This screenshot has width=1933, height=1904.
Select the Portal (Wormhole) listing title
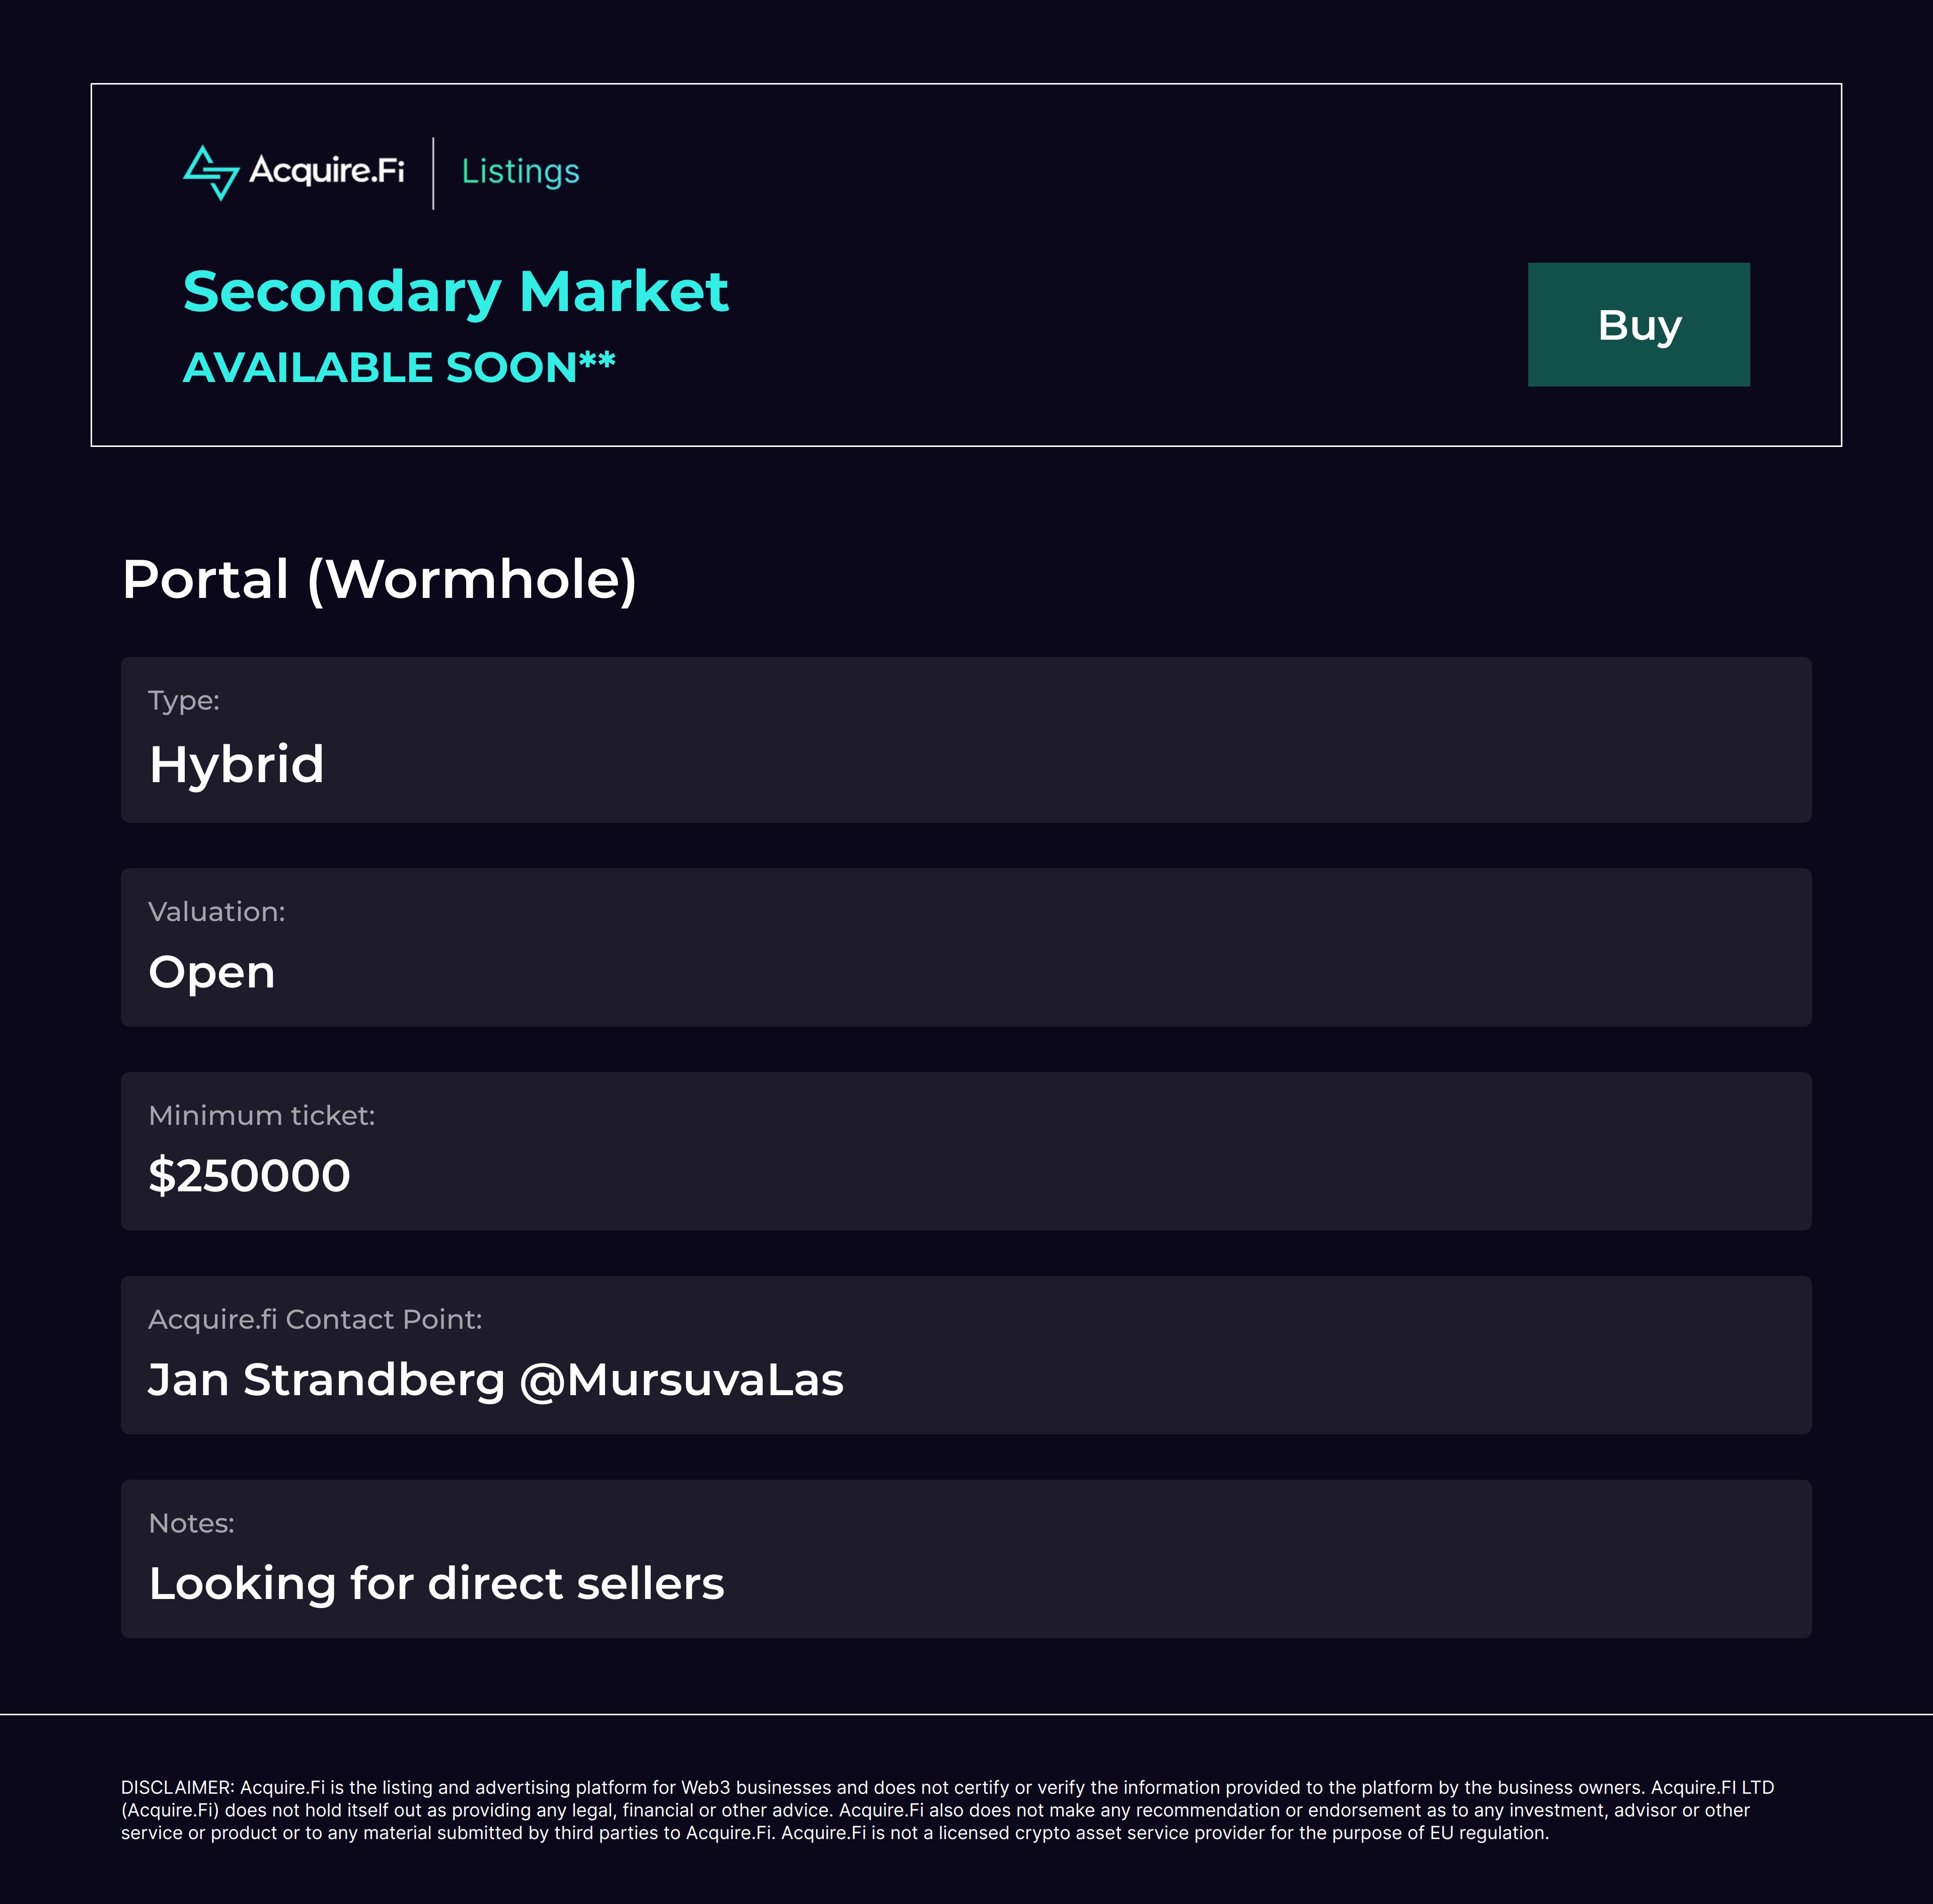(x=379, y=579)
